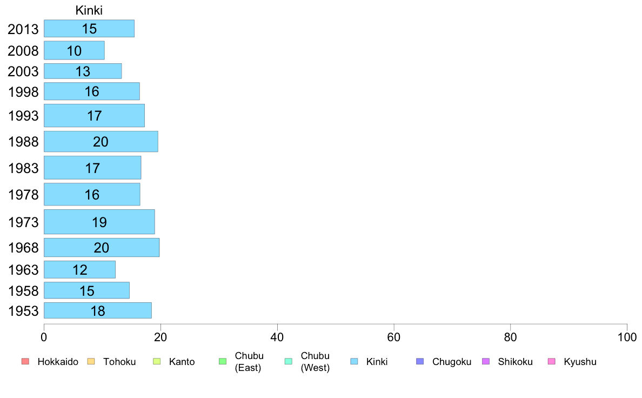Click the 1998 year label

[23, 92]
